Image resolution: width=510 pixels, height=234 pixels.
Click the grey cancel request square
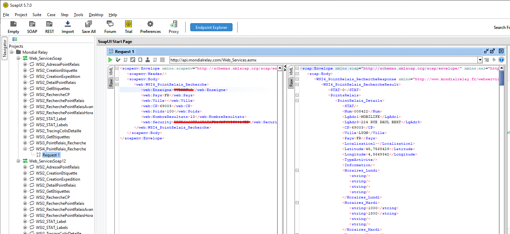pos(162,60)
